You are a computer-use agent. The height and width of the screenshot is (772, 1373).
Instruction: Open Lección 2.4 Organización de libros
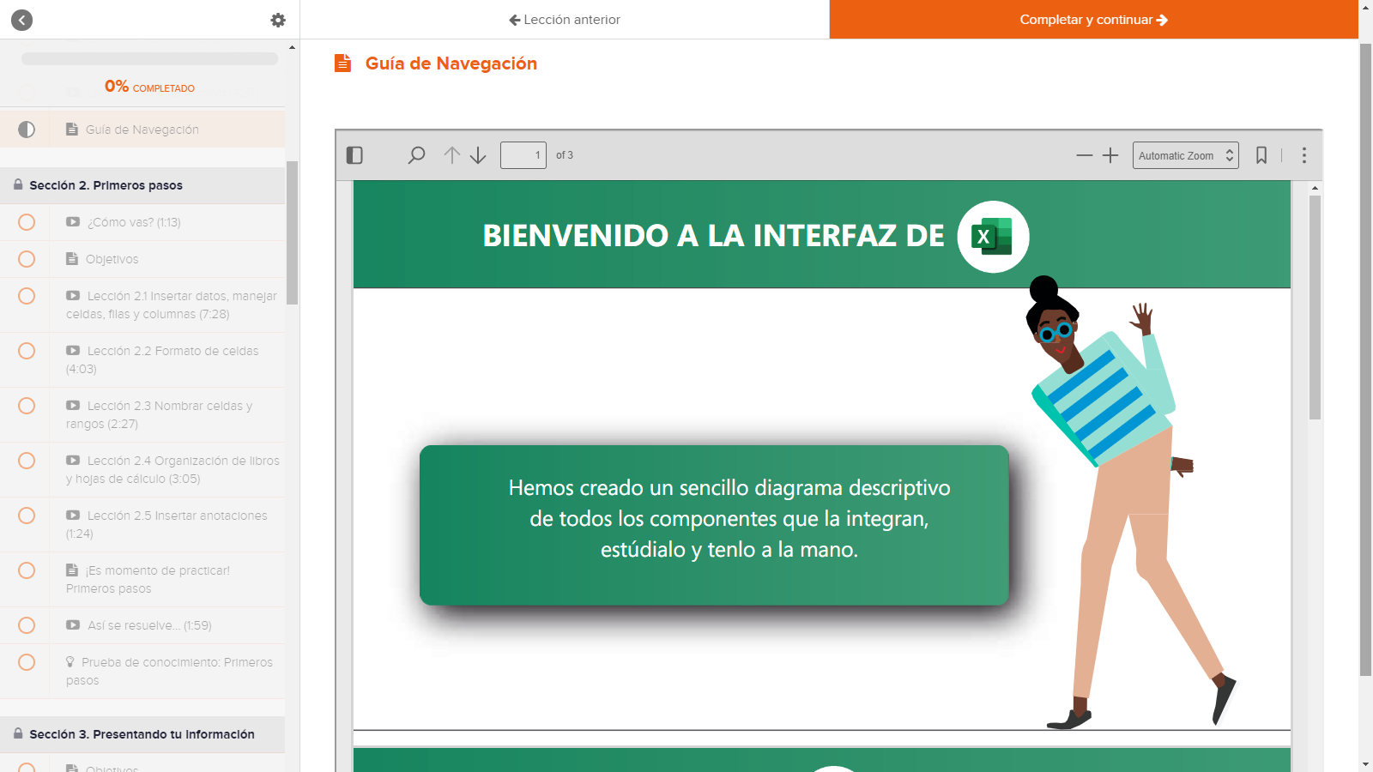pos(142,469)
